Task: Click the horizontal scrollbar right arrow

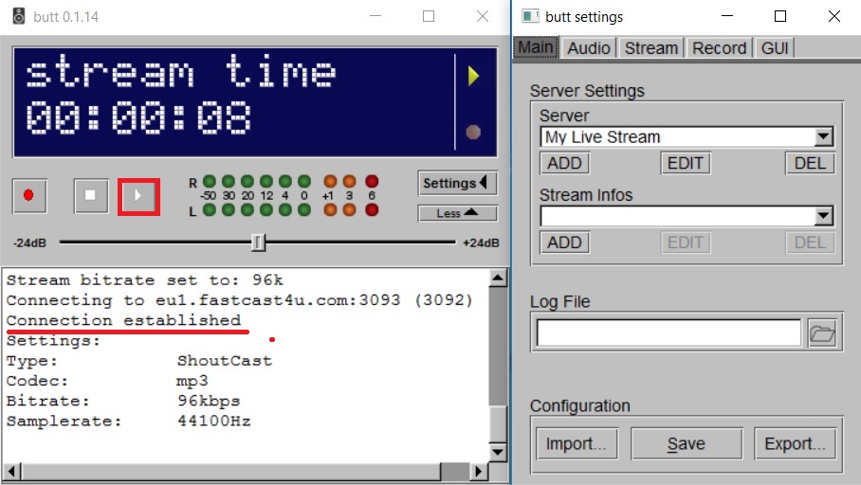Action: pyautogui.click(x=478, y=472)
